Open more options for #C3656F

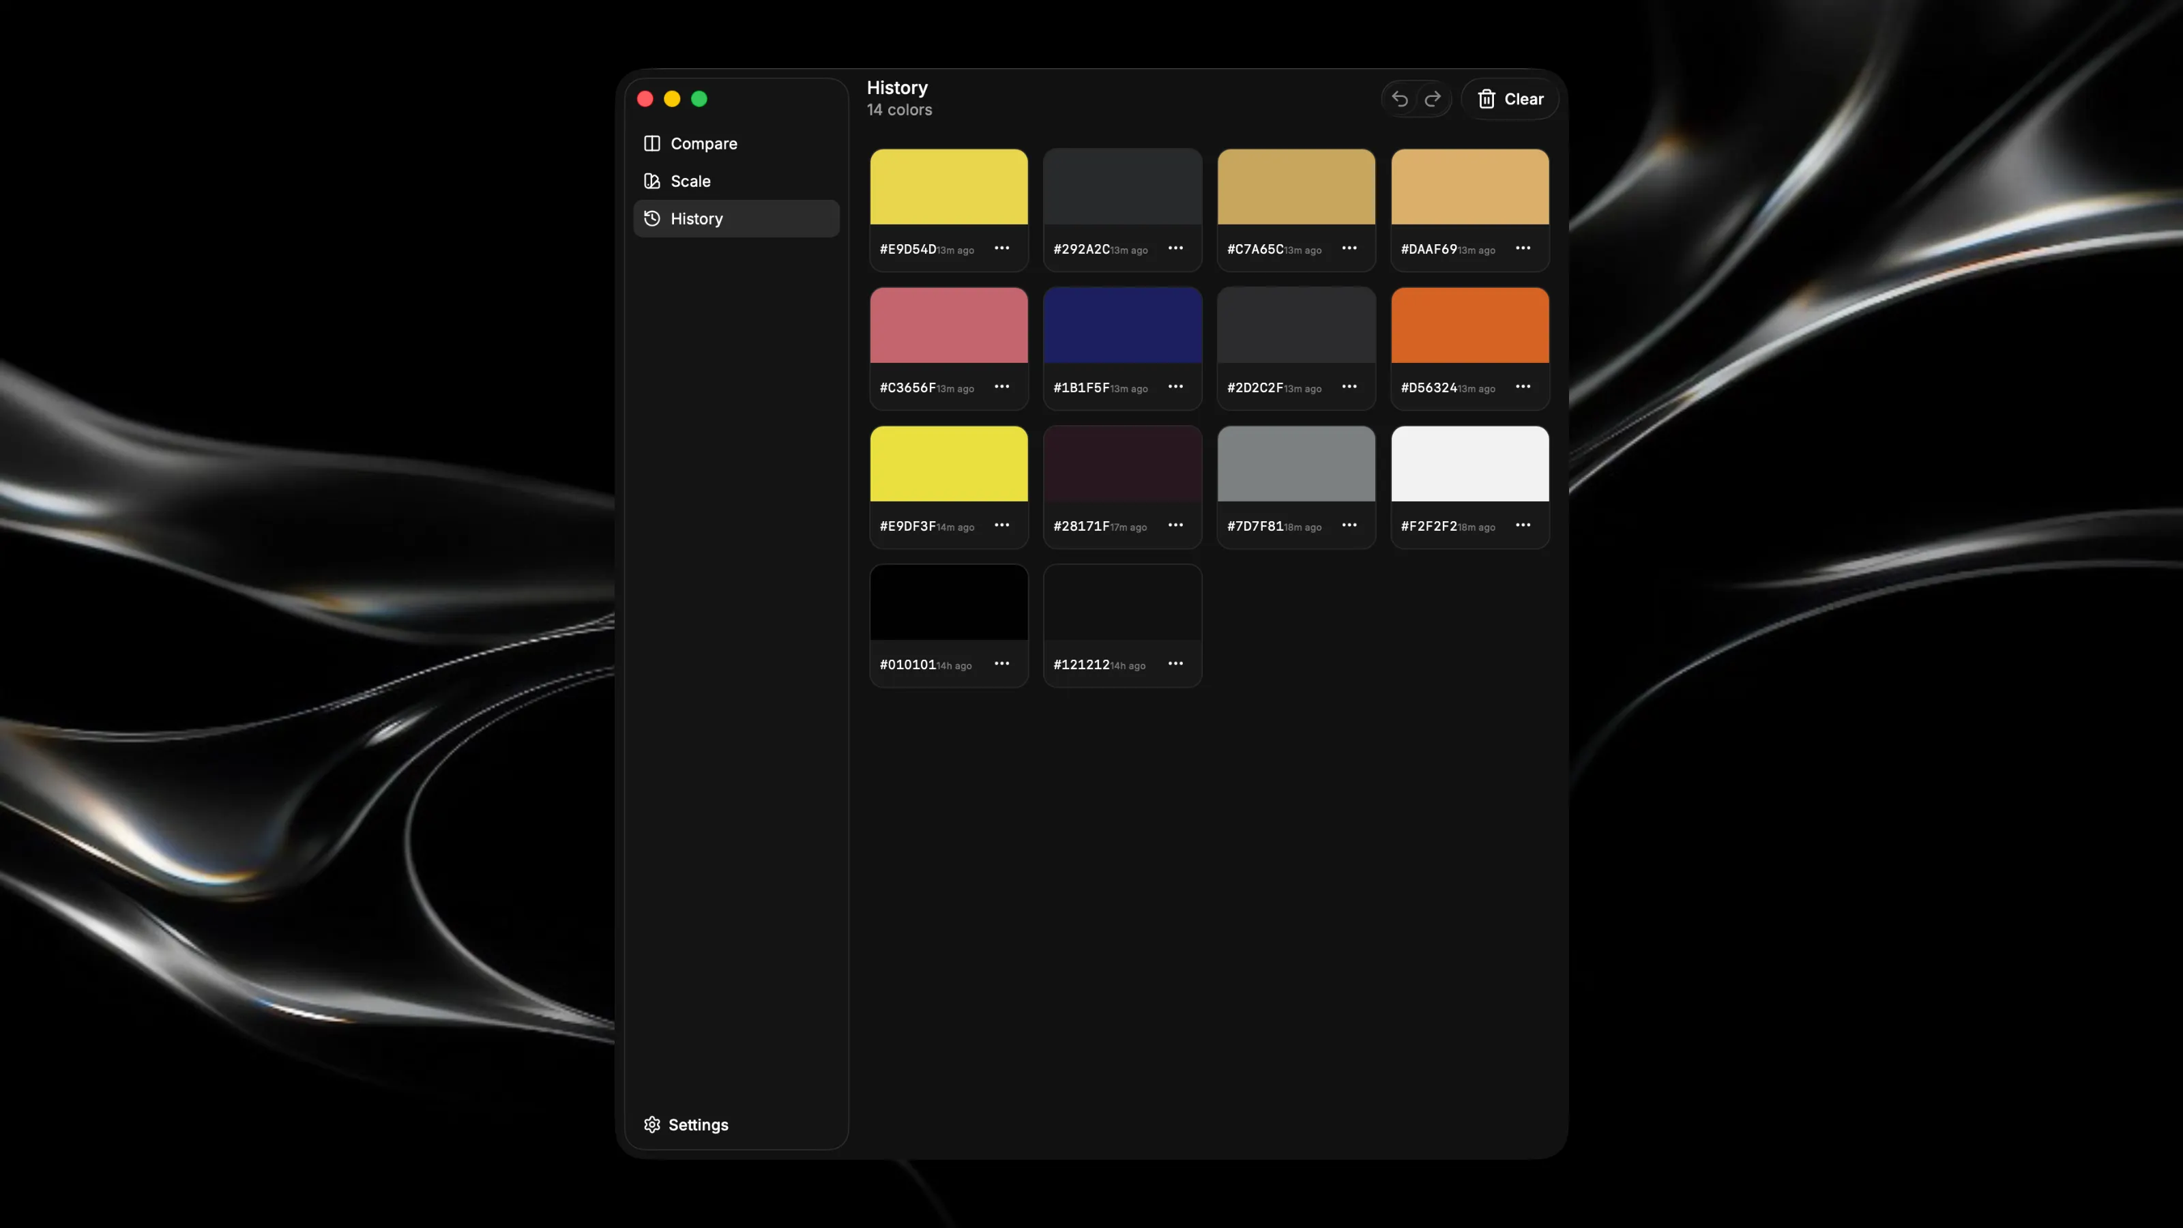1001,386
